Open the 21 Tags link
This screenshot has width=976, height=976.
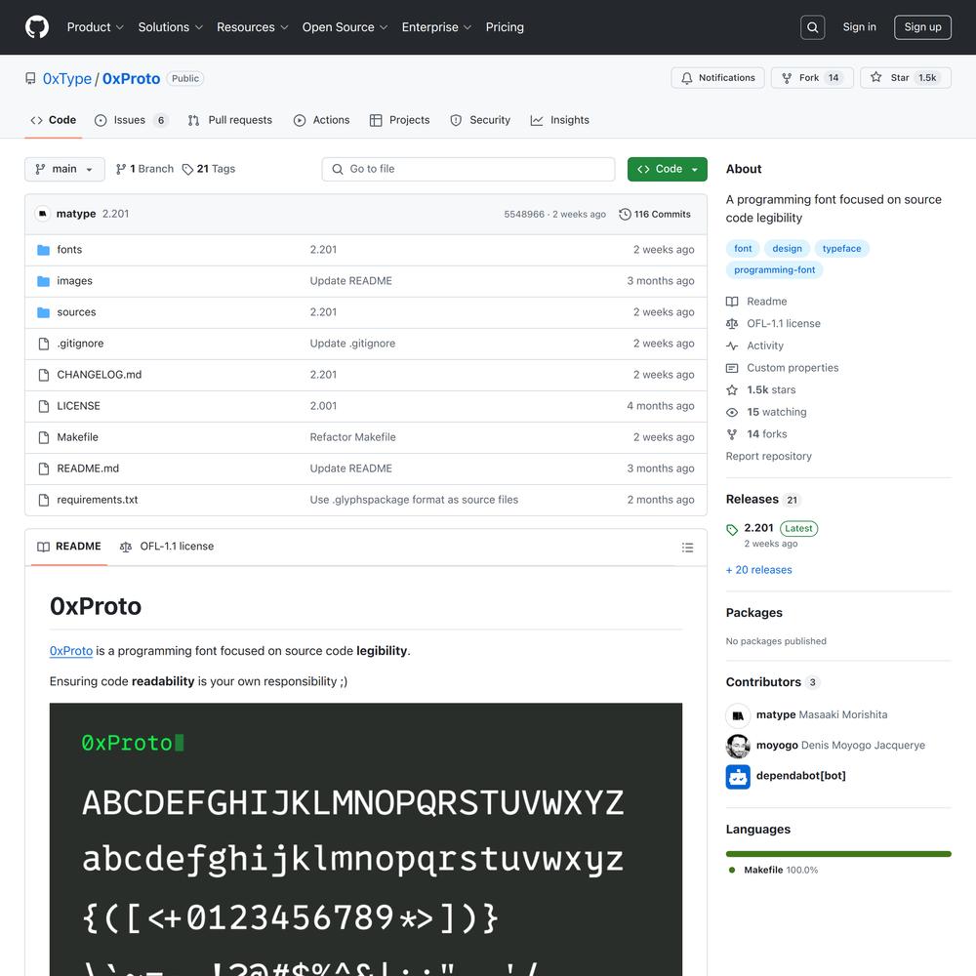209,169
